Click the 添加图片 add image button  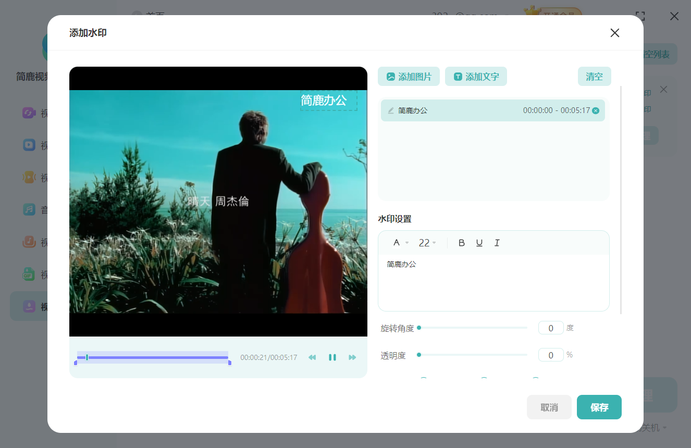(x=409, y=76)
